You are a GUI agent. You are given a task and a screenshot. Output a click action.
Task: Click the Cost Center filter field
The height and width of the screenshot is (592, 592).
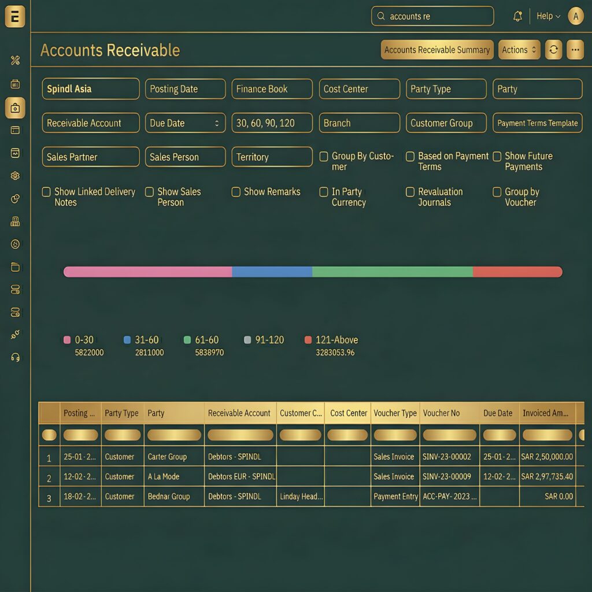coord(359,89)
